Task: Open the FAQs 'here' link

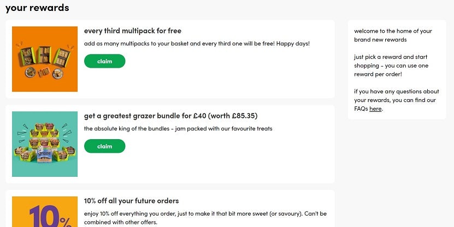Action: [x=375, y=109]
